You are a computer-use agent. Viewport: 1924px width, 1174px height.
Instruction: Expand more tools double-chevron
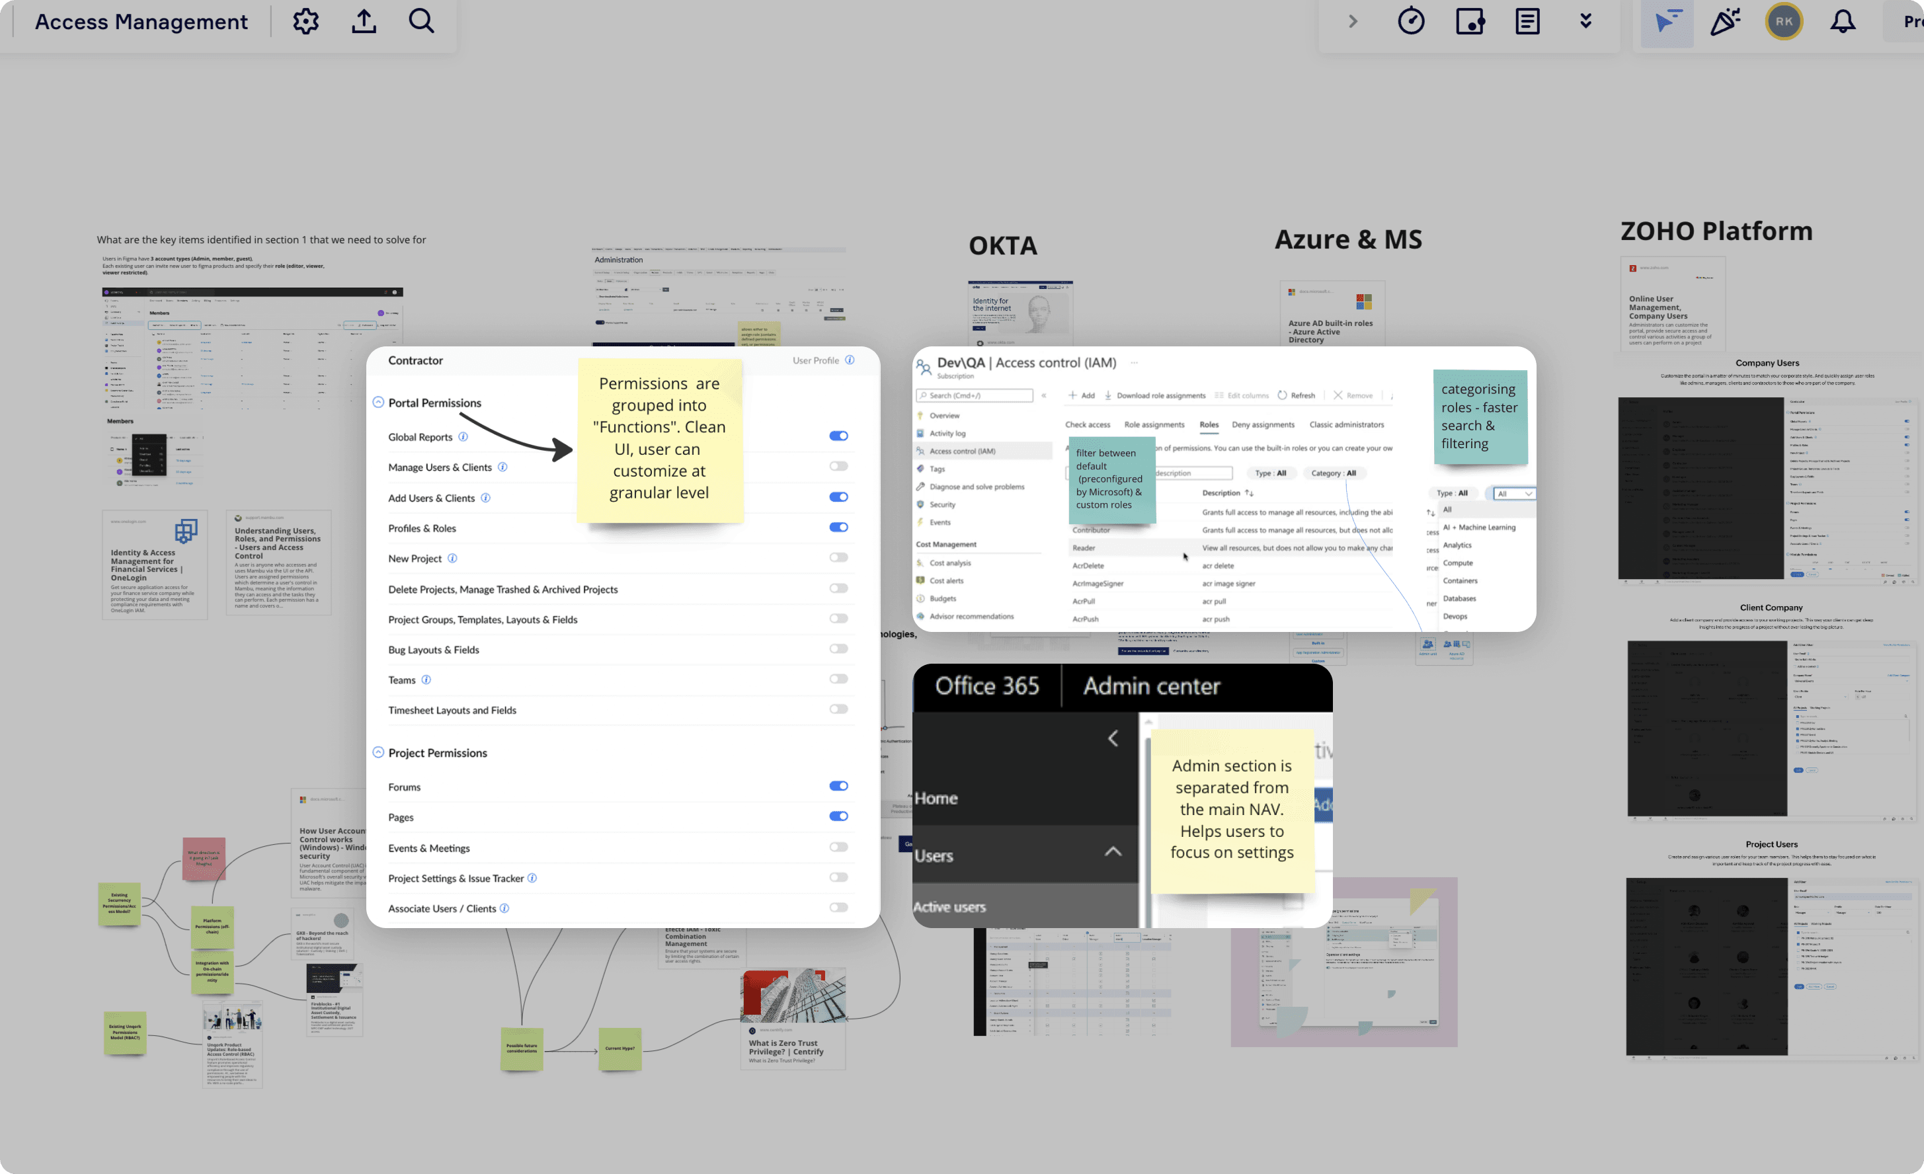pyautogui.click(x=1586, y=21)
